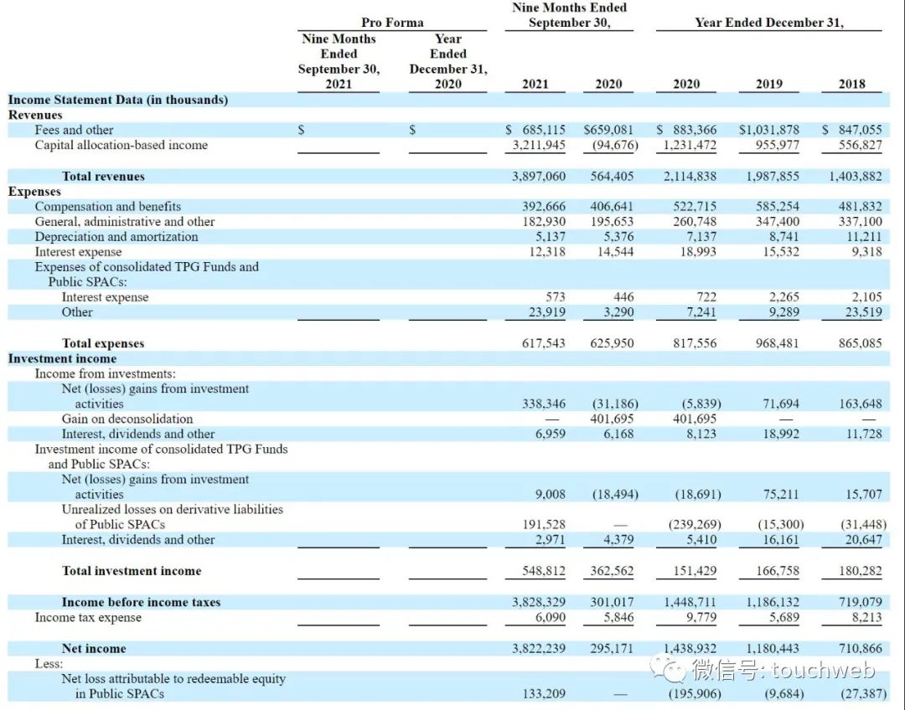Click the 'Income tax expense' label
Screen dimensions: 905x710
coord(88,617)
